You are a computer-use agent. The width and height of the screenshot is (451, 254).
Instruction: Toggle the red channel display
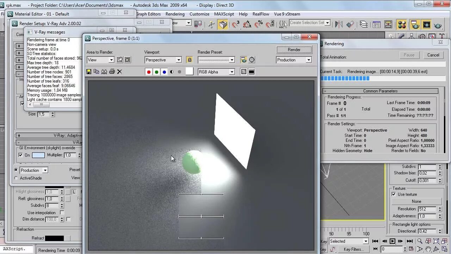pos(149,72)
